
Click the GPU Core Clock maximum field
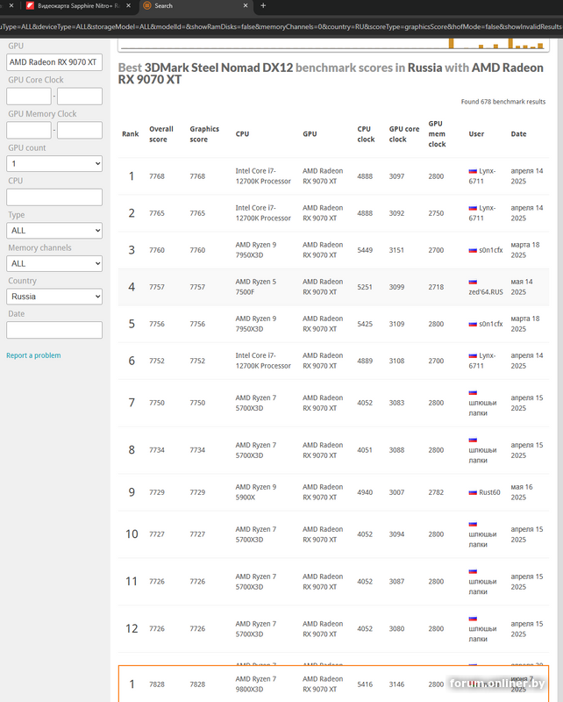(80, 97)
